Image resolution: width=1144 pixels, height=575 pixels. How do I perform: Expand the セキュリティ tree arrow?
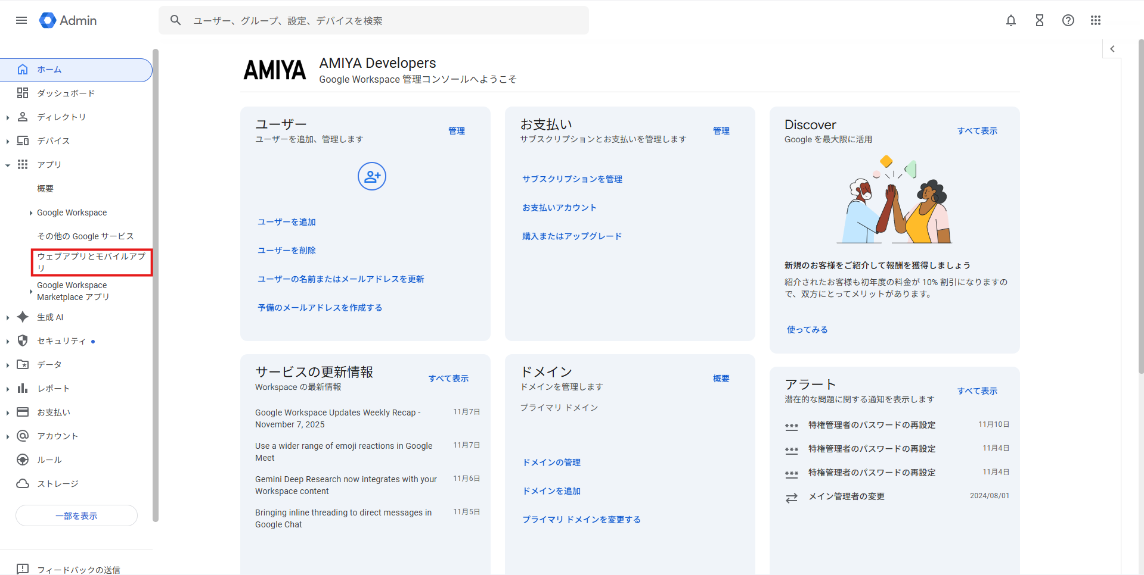pos(7,341)
